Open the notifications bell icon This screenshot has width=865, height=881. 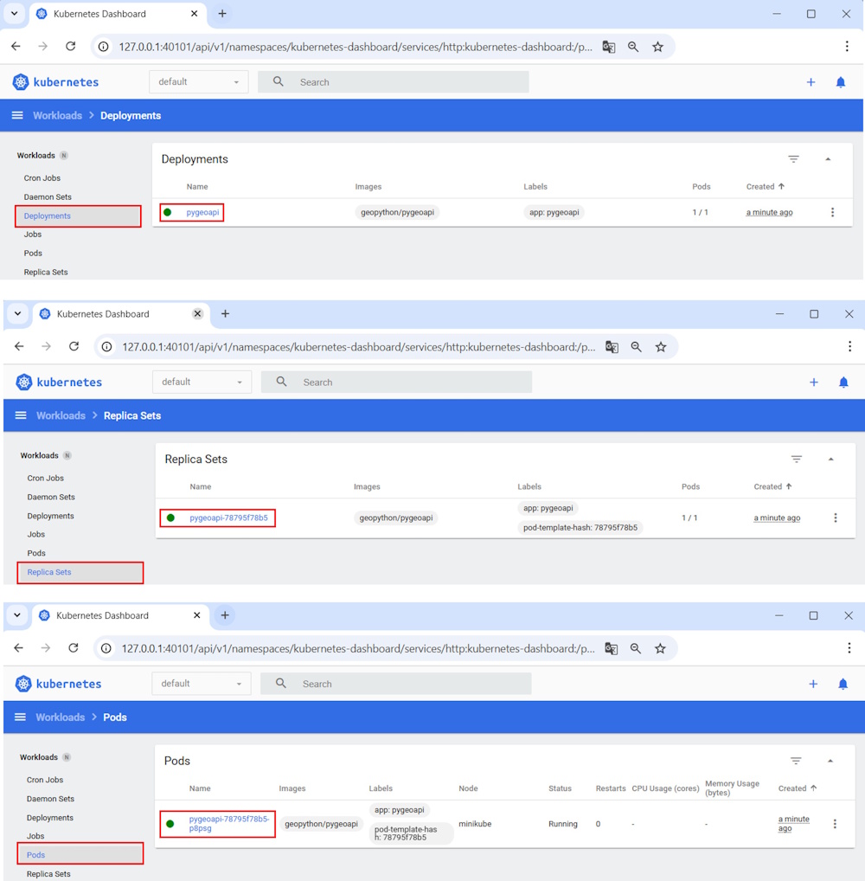coord(840,82)
